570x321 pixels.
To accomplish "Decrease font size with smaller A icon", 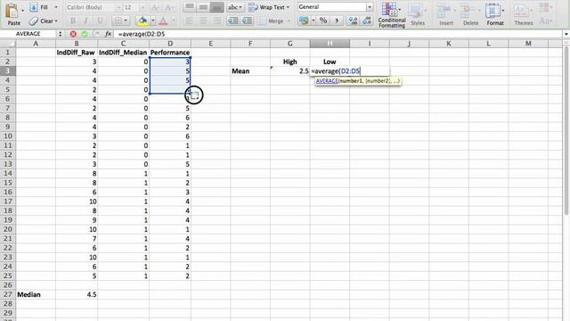I will (168, 8).
